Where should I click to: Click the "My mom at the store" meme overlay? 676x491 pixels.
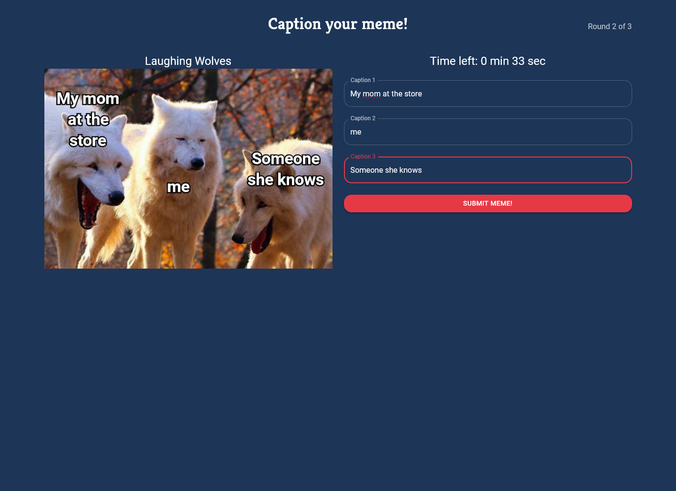(x=88, y=119)
